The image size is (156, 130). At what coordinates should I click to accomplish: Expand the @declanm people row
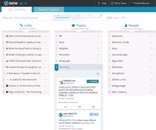point(154,36)
